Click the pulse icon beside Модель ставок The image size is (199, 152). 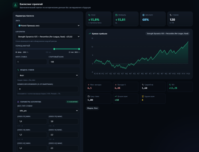click(x=18, y=70)
